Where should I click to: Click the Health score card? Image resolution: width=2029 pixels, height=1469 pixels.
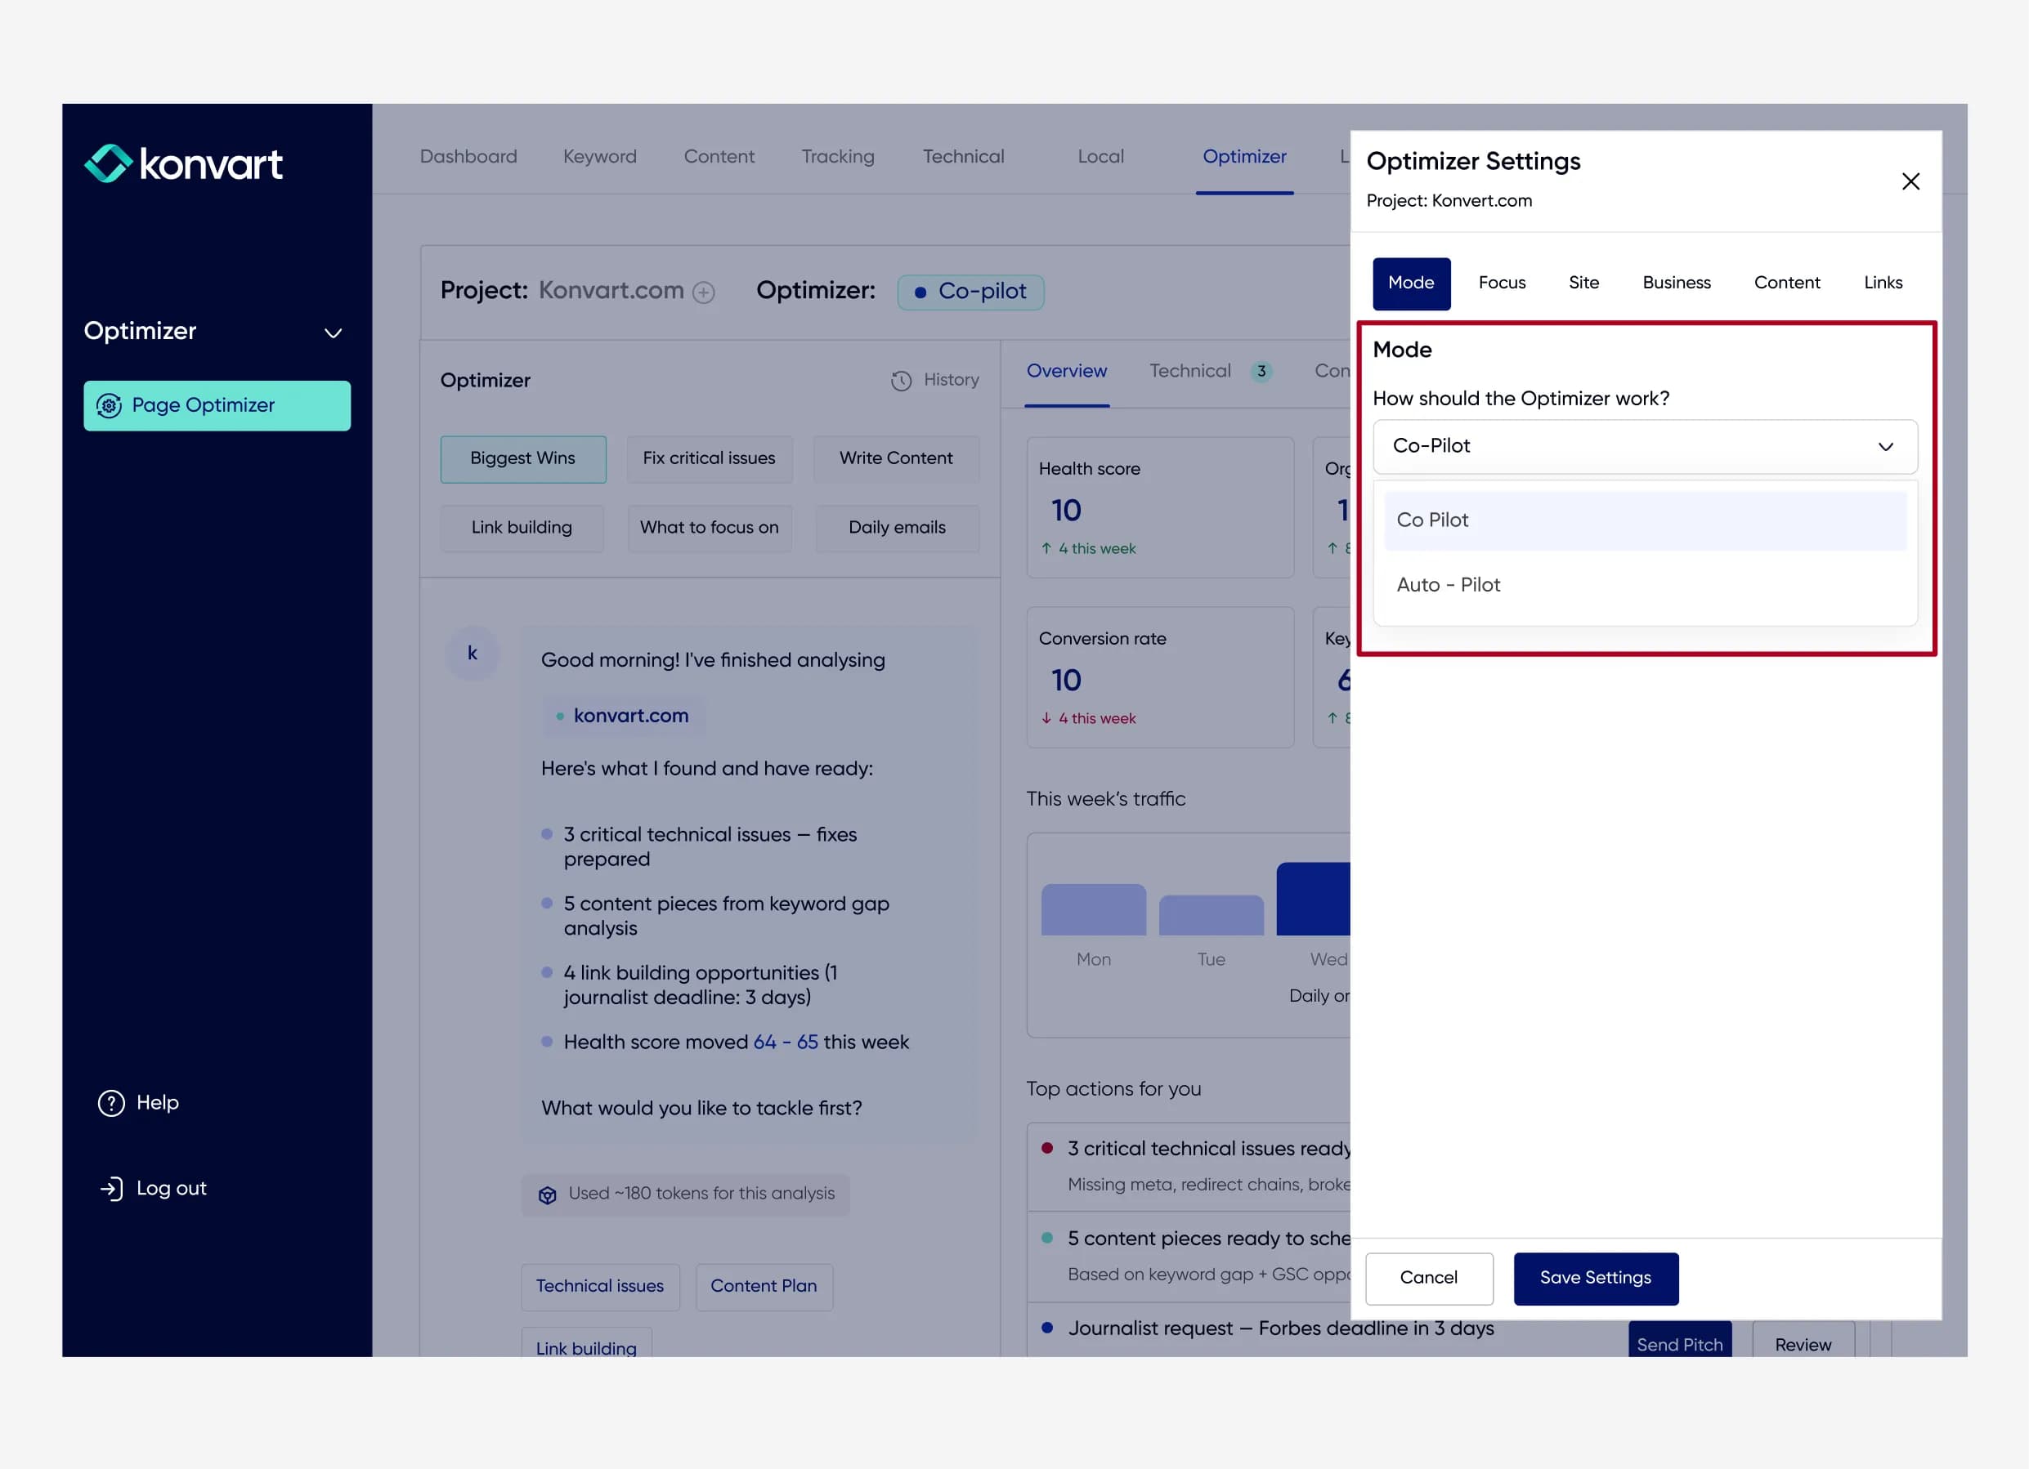tap(1159, 508)
